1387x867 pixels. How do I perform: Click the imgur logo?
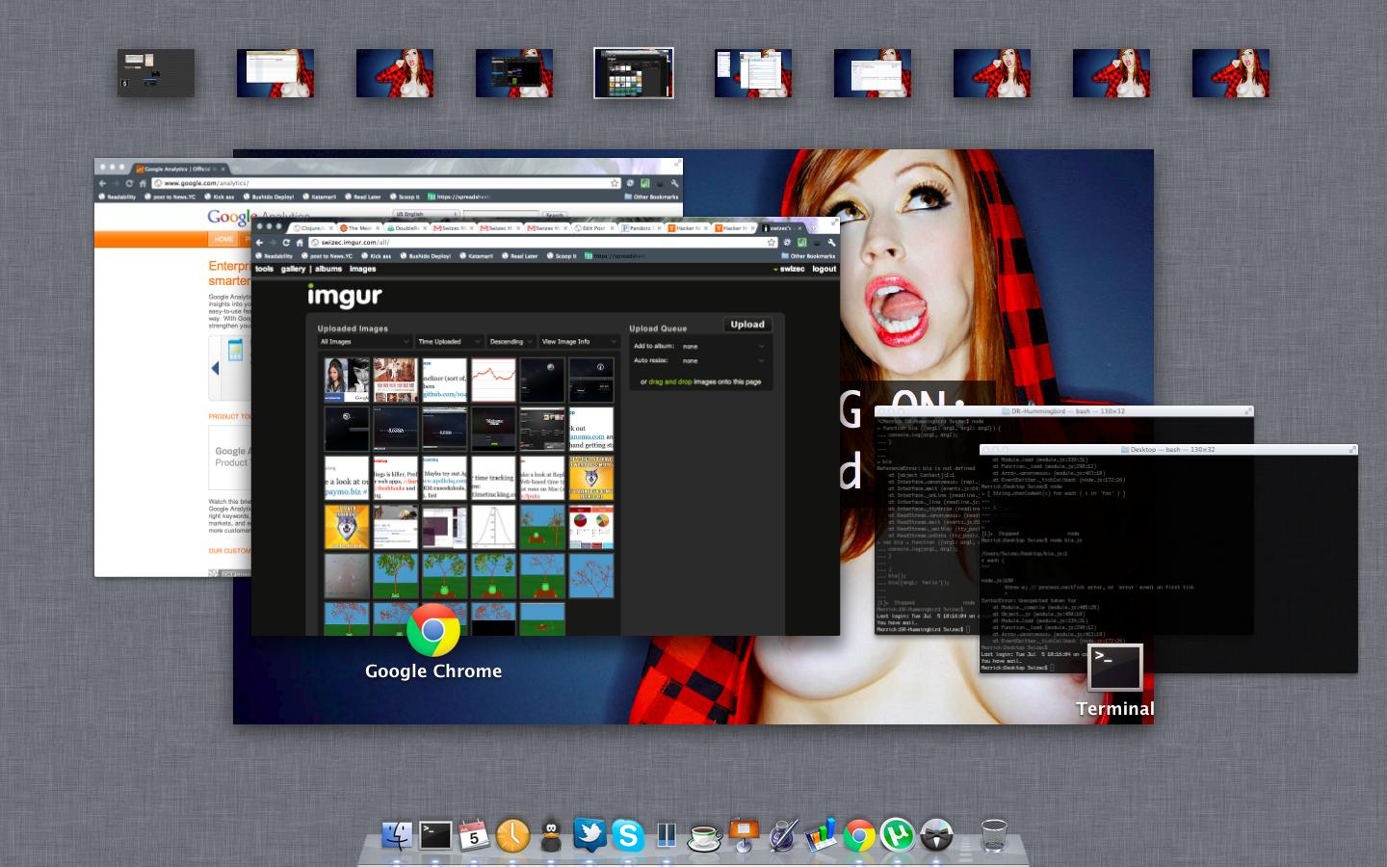coord(345,295)
